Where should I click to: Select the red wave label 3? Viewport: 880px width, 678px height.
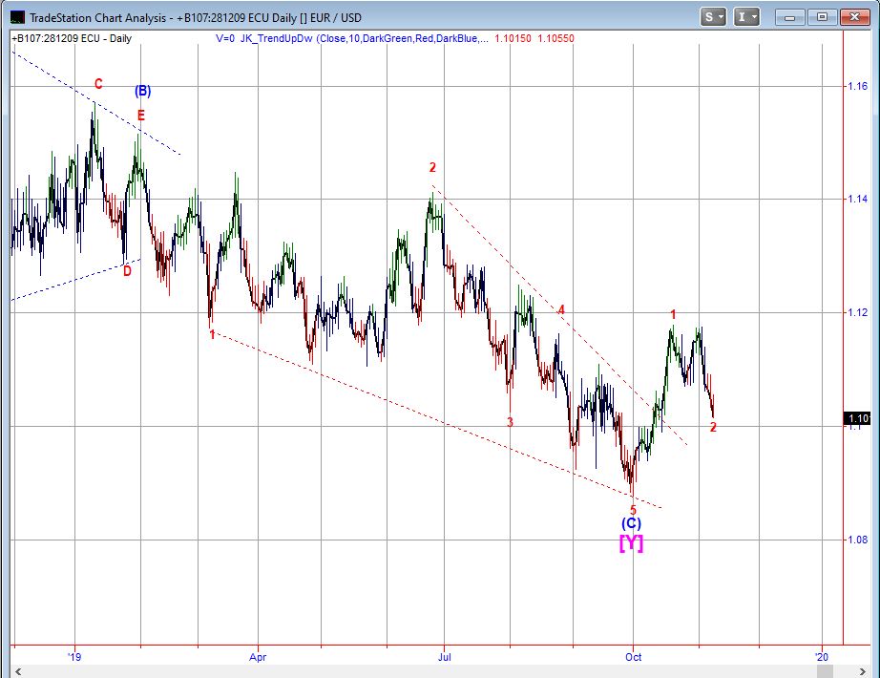[510, 422]
